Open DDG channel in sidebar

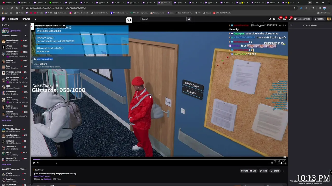[15, 87]
